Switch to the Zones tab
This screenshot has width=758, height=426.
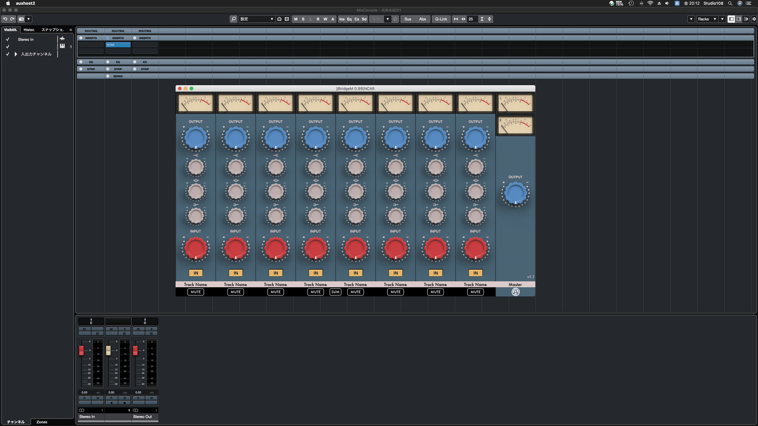pos(42,422)
